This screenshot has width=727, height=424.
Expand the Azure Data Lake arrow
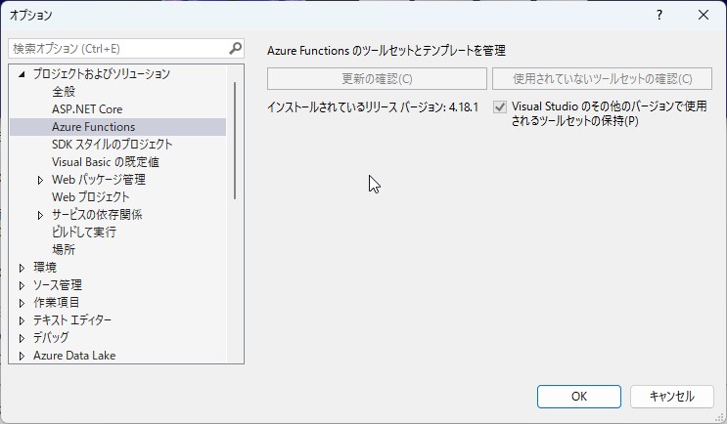tap(22, 356)
